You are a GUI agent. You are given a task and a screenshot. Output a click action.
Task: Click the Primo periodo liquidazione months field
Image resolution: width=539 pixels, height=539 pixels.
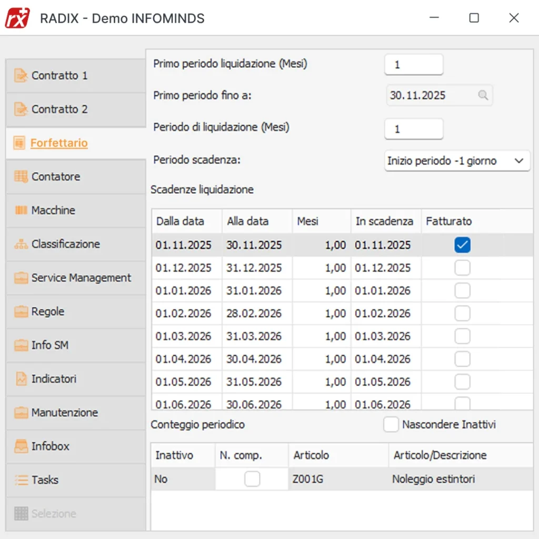414,65
